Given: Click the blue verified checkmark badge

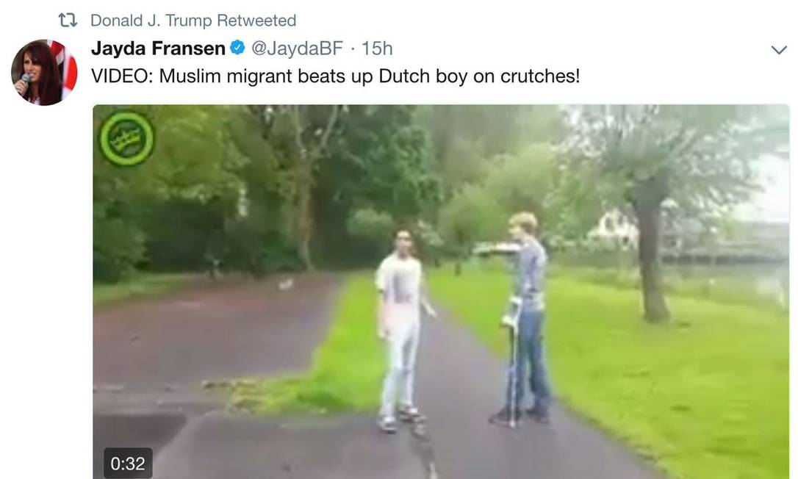Looking at the screenshot, I should click(237, 48).
